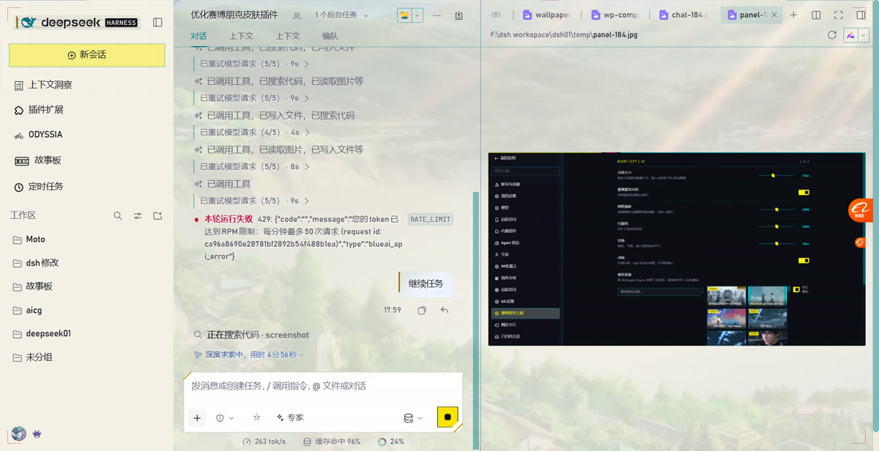Screen dimensions: 879x451
Task: Focus the message input field
Action: tap(323, 386)
